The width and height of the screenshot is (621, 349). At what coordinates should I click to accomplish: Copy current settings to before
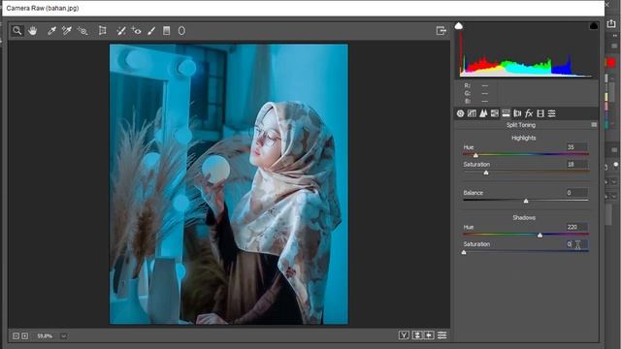429,335
